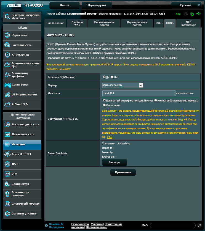Click the host name field with test524
The image size is (205, 231).
tap(139, 93)
